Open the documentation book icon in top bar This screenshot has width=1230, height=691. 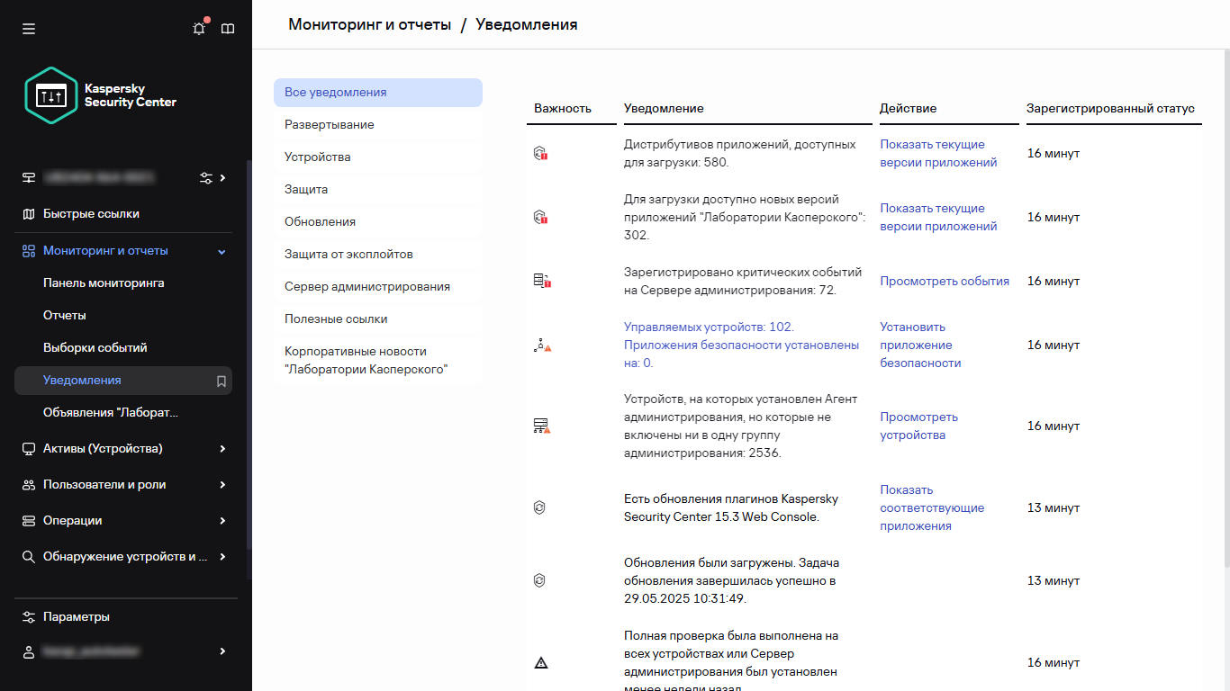228,28
